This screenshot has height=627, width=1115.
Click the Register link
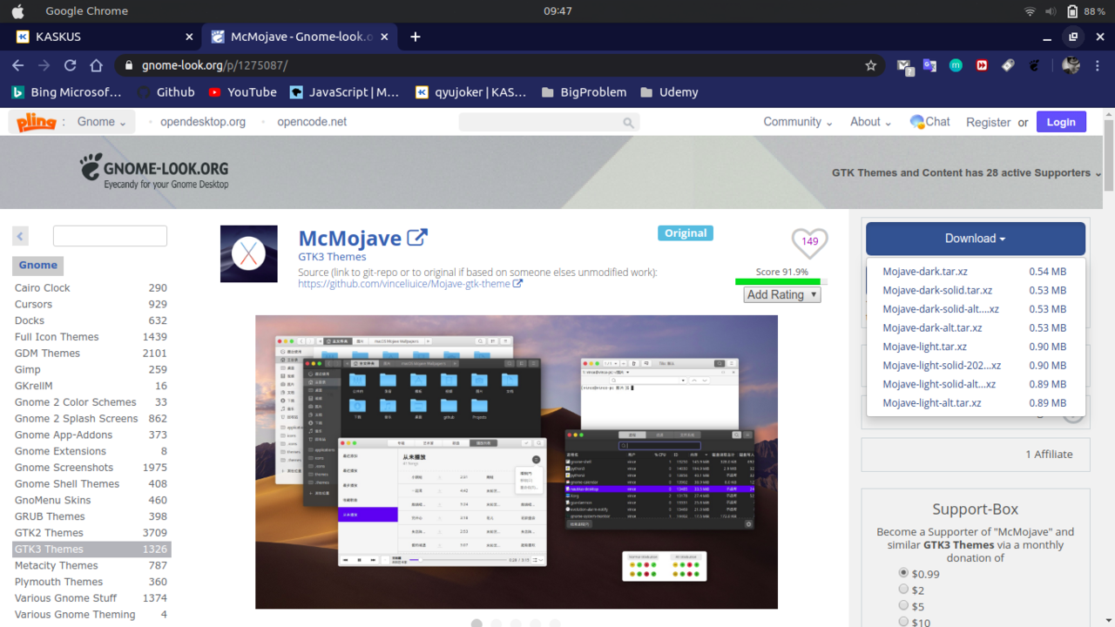click(x=988, y=123)
